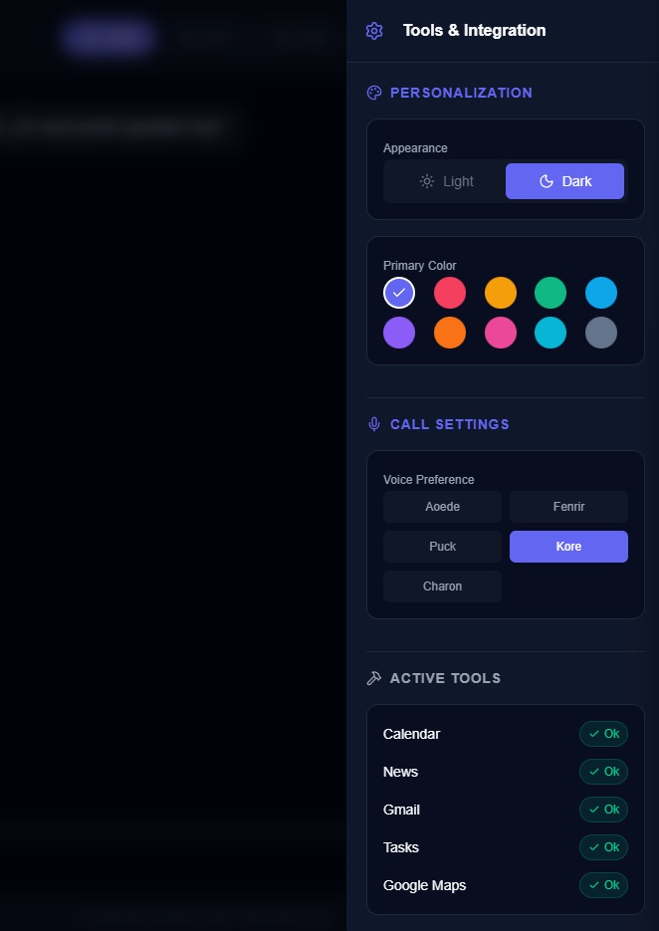Select the Dark appearance option
The height and width of the screenshot is (931, 659).
[x=564, y=181]
